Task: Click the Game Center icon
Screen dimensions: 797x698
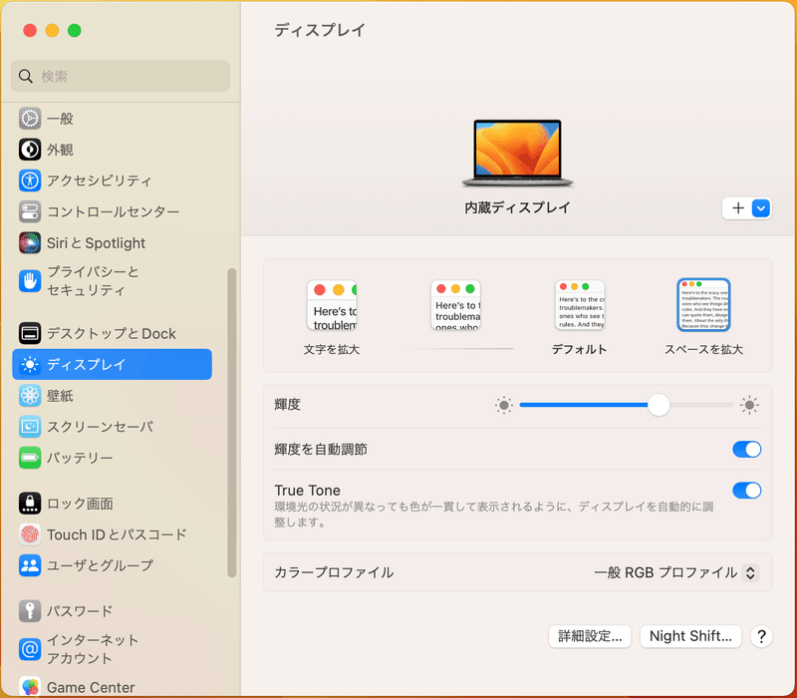Action: tap(30, 687)
